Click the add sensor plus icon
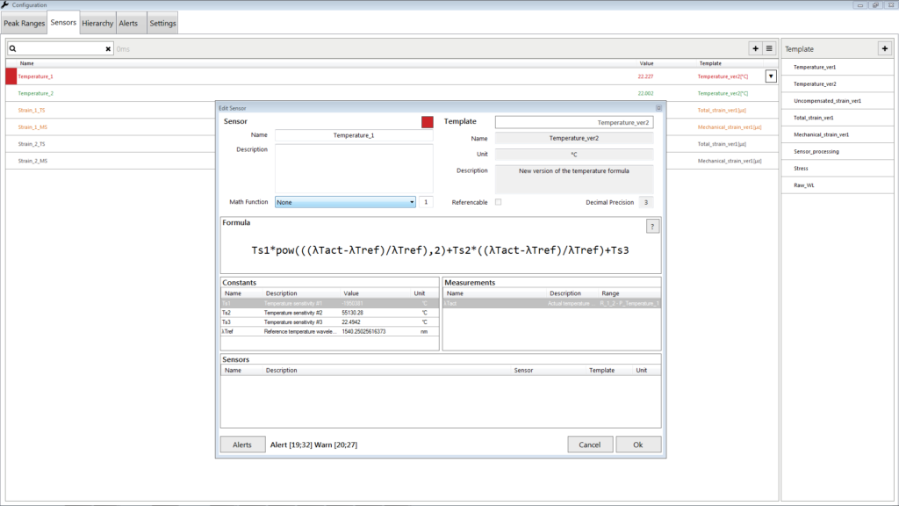The width and height of the screenshot is (899, 506). [x=755, y=49]
